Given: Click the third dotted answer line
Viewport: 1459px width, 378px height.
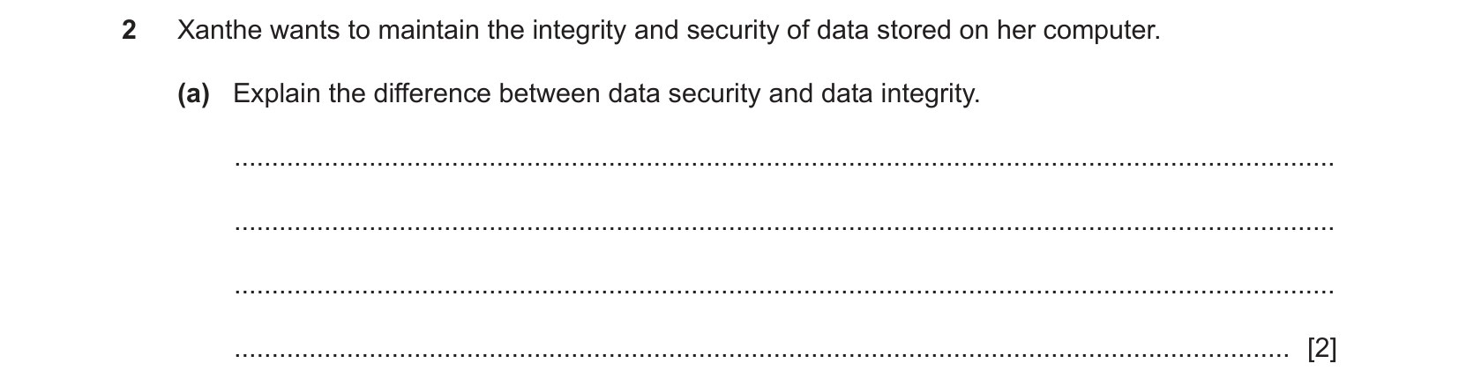Looking at the screenshot, I should [x=785, y=292].
